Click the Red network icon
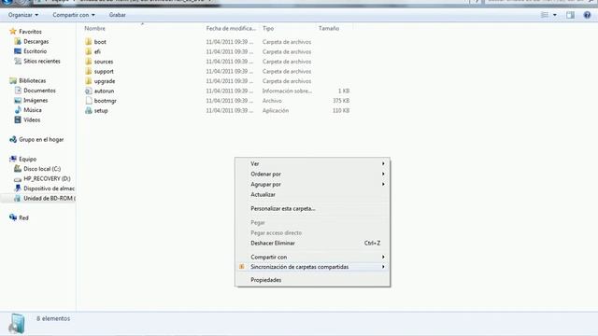Image resolution: width=598 pixels, height=336 pixels. tap(13, 217)
